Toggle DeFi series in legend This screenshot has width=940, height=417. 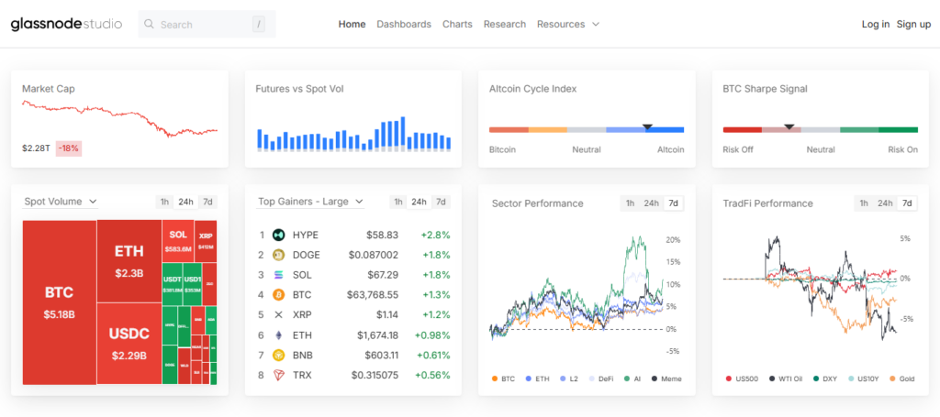[602, 379]
